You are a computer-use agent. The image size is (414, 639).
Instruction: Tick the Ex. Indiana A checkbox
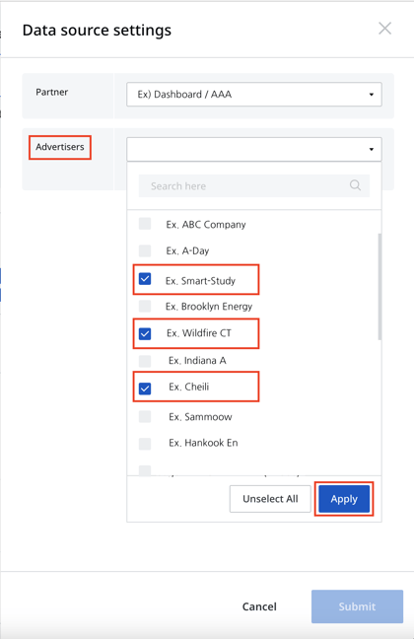coord(145,361)
